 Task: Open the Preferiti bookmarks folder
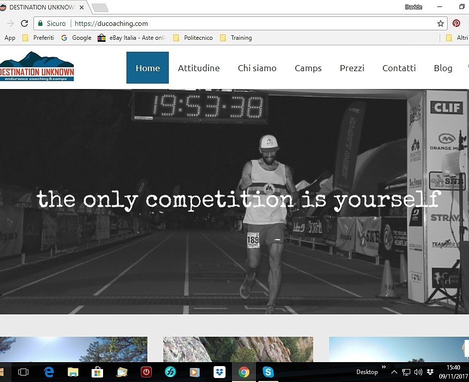[x=38, y=38]
